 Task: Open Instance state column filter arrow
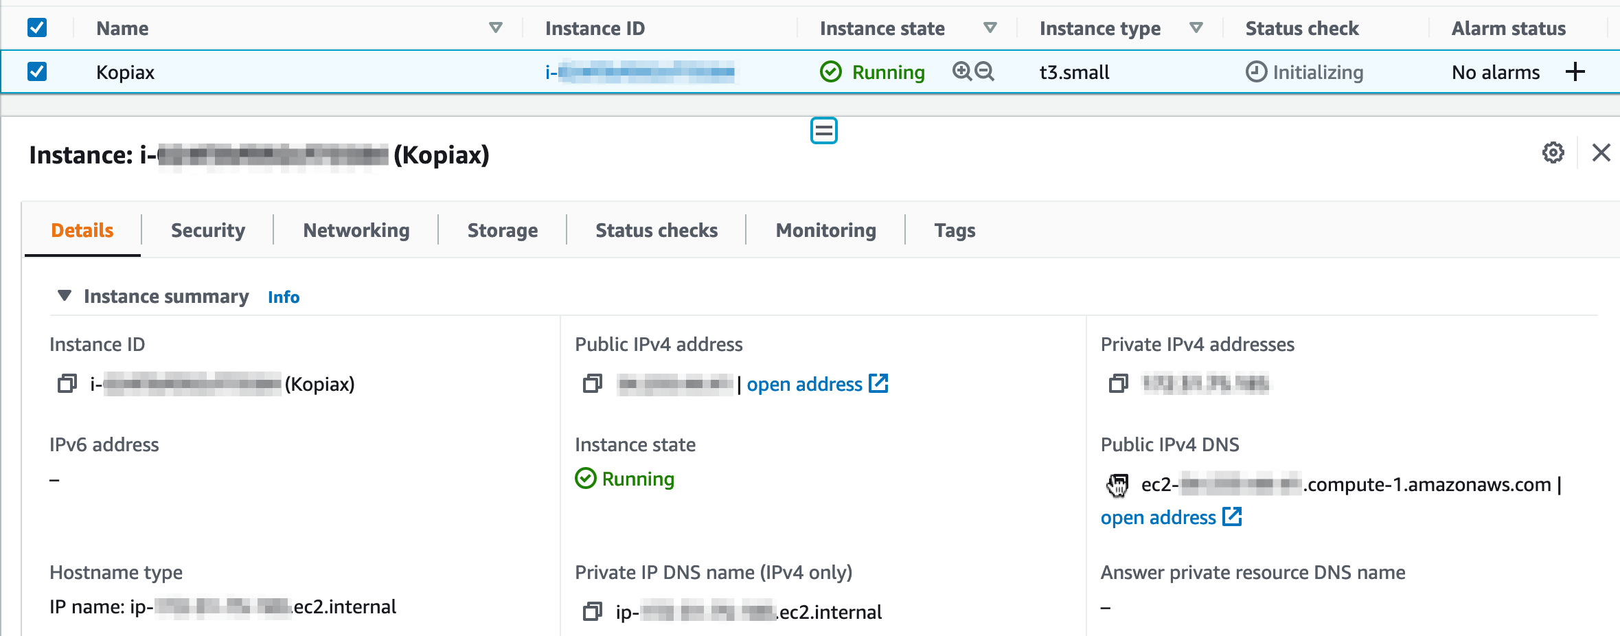pyautogui.click(x=990, y=28)
